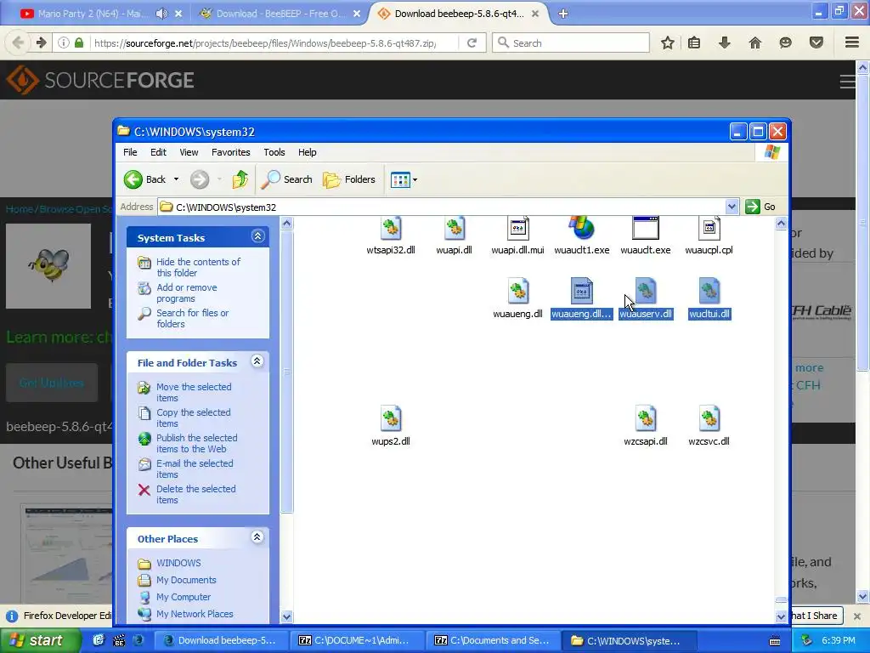Collapse the File and Folder Tasks panel
This screenshot has width=870, height=653.
(x=257, y=361)
